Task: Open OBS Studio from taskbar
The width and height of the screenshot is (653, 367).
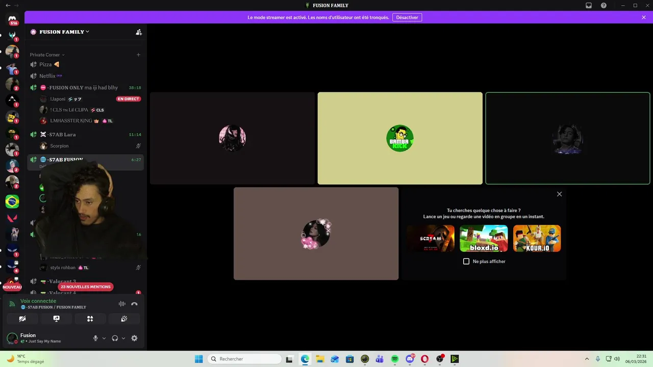Action: tap(440, 359)
